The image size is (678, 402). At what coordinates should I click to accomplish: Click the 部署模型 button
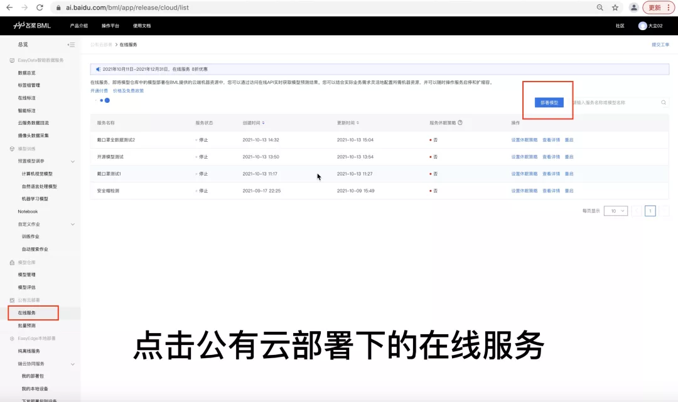coord(549,102)
